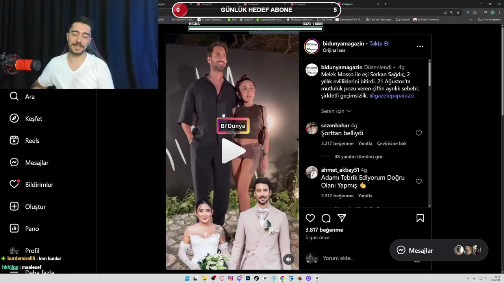This screenshot has width=504, height=283.
Task: Show hidden system tray icons
Action: point(469,278)
